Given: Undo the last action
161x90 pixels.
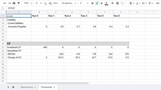Looking at the screenshot, I should point(5,3).
